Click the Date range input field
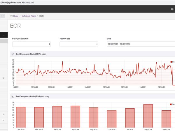The width and height of the screenshot is (175, 131). [141, 44]
